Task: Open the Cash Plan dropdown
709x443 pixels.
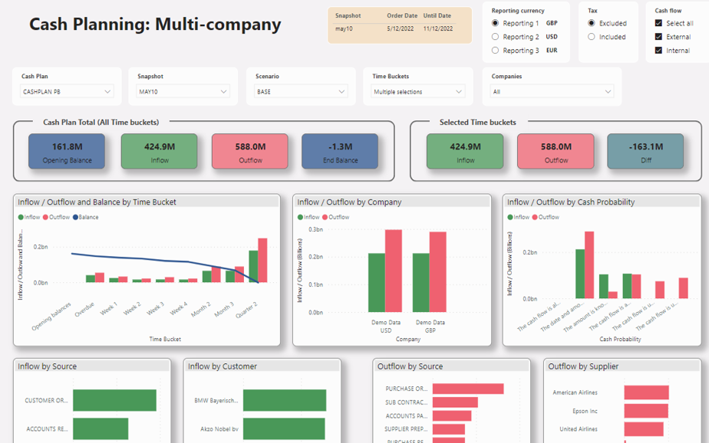Action: (67, 91)
